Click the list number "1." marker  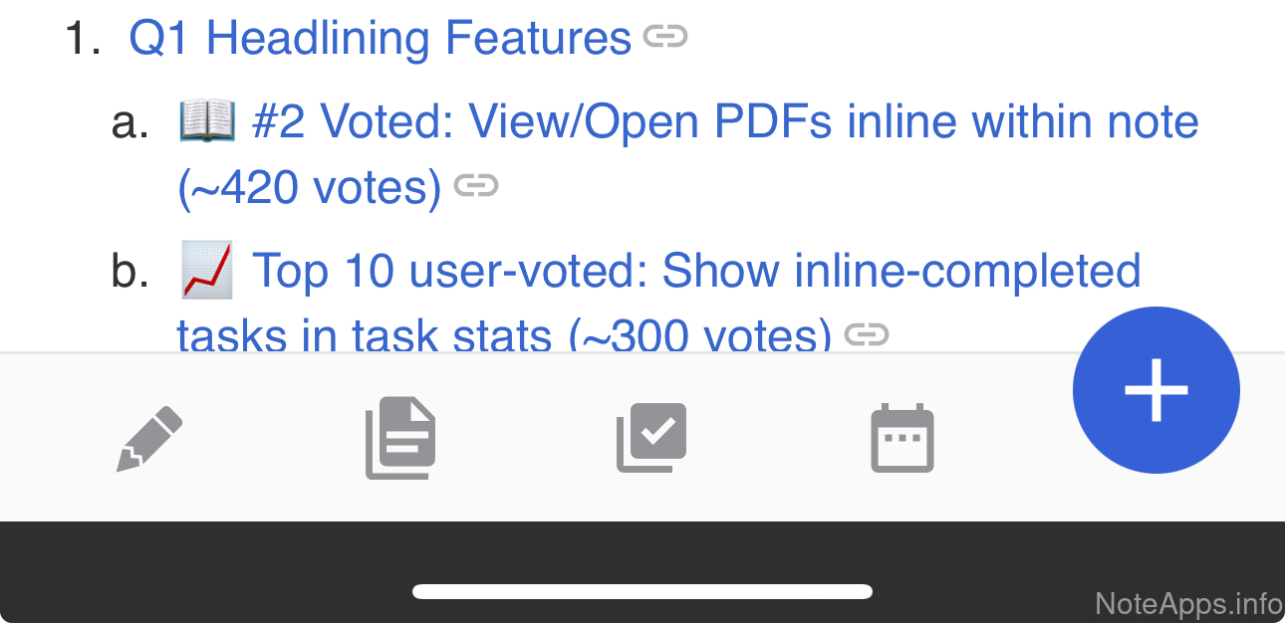pyautogui.click(x=84, y=40)
